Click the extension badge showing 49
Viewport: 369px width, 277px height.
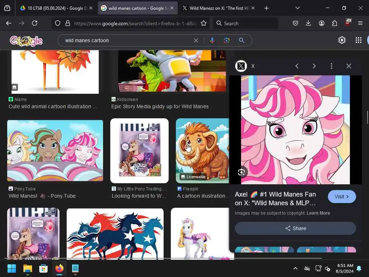point(348,22)
